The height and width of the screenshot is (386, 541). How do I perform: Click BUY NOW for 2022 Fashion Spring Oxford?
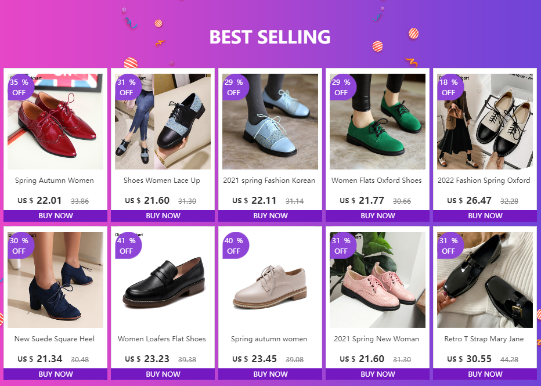(485, 215)
